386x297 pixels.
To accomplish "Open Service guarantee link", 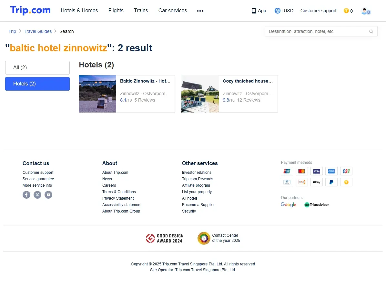I will [38, 179].
